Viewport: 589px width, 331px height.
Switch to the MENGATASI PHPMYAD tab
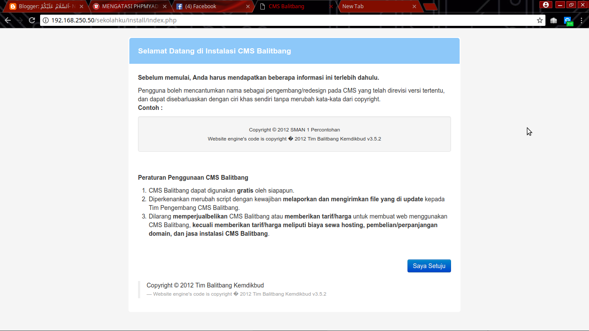tap(129, 6)
